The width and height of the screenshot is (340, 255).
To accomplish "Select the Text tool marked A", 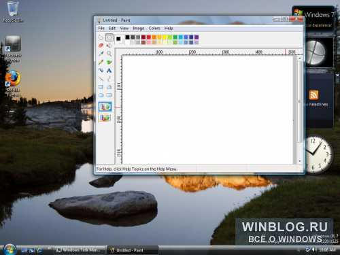I will pos(109,71).
